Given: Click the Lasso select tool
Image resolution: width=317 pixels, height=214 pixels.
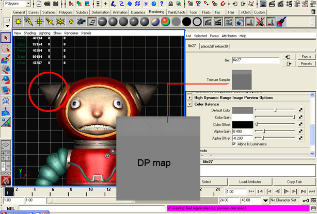Looking at the screenshot, I should point(6,48).
